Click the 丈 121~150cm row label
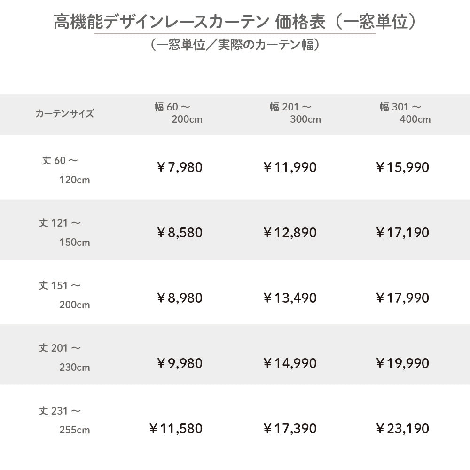 (x=64, y=232)
